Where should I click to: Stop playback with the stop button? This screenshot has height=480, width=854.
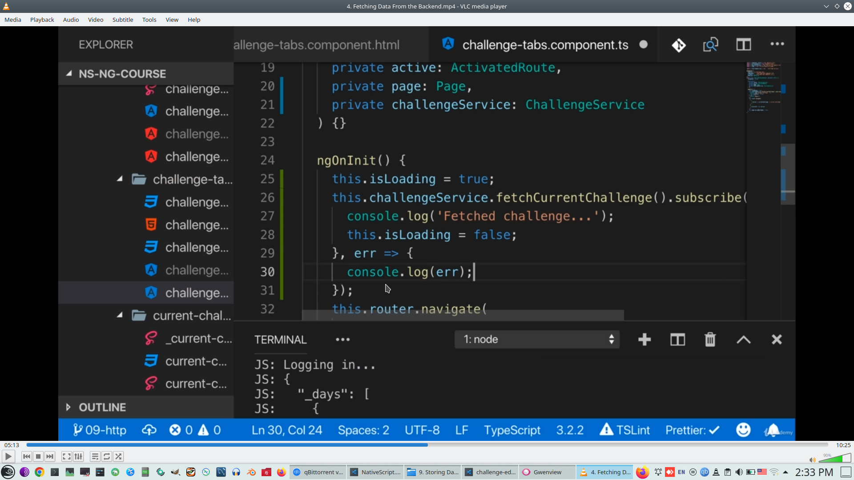38,456
